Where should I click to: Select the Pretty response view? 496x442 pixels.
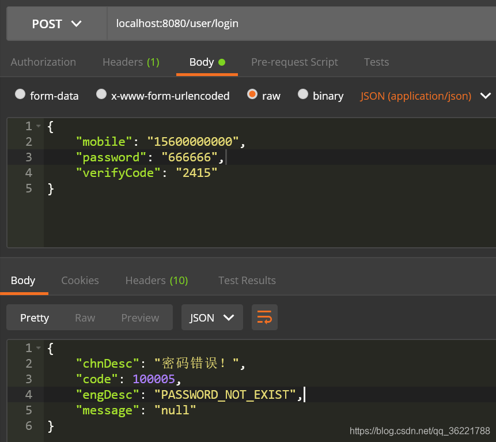click(x=35, y=318)
